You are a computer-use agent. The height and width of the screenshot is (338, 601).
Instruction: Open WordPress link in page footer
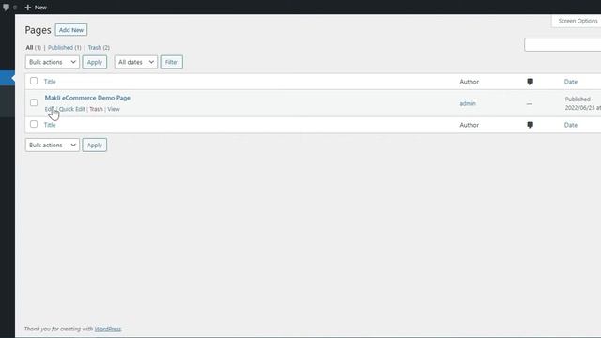point(108,329)
